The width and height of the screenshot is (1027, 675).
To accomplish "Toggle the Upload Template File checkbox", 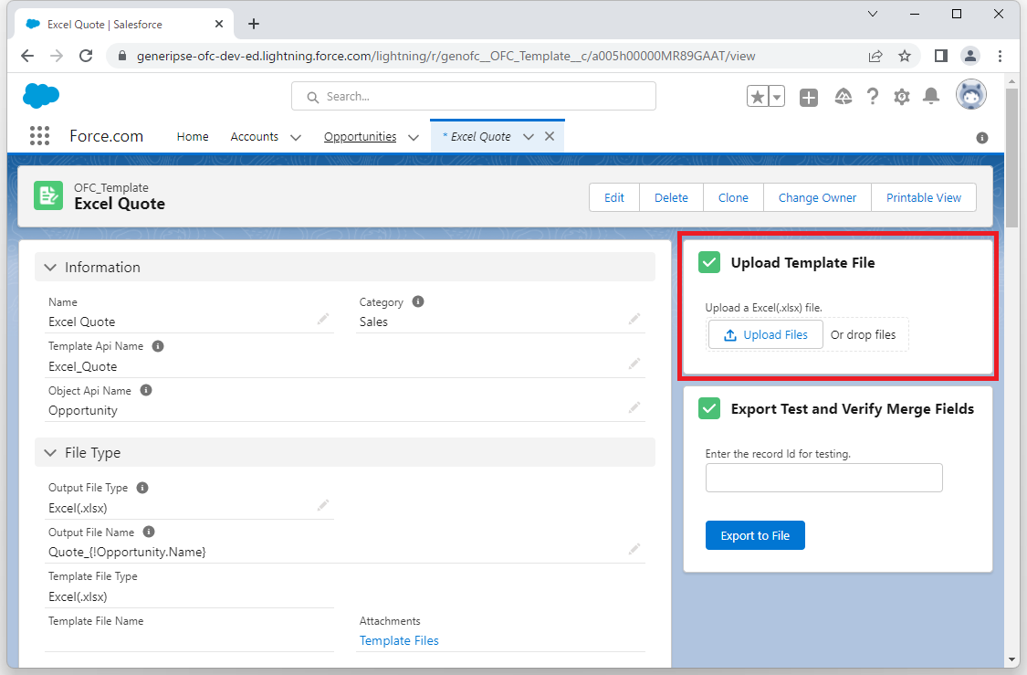I will 709,262.
